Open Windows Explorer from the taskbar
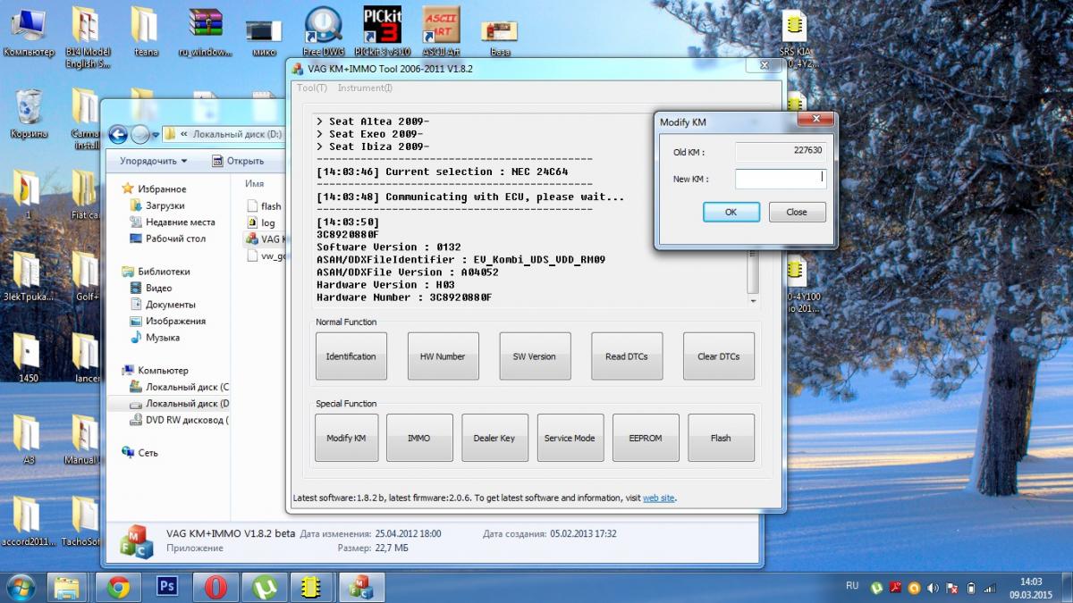Screen dimensions: 1073x603 point(69,587)
